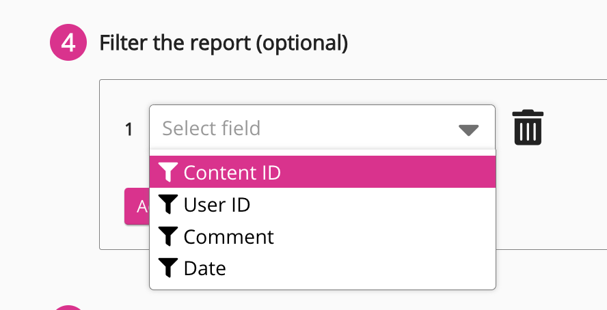Screen dimensions: 607x310
Task: Click the word (optional) in the heading
Action: 301,44
